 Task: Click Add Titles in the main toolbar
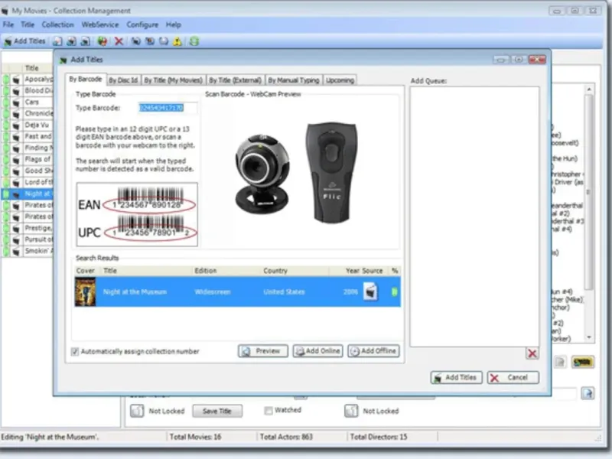(x=25, y=41)
